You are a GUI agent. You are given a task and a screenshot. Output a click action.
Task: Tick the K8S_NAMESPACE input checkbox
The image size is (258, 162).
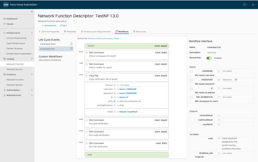click(x=191, y=97)
